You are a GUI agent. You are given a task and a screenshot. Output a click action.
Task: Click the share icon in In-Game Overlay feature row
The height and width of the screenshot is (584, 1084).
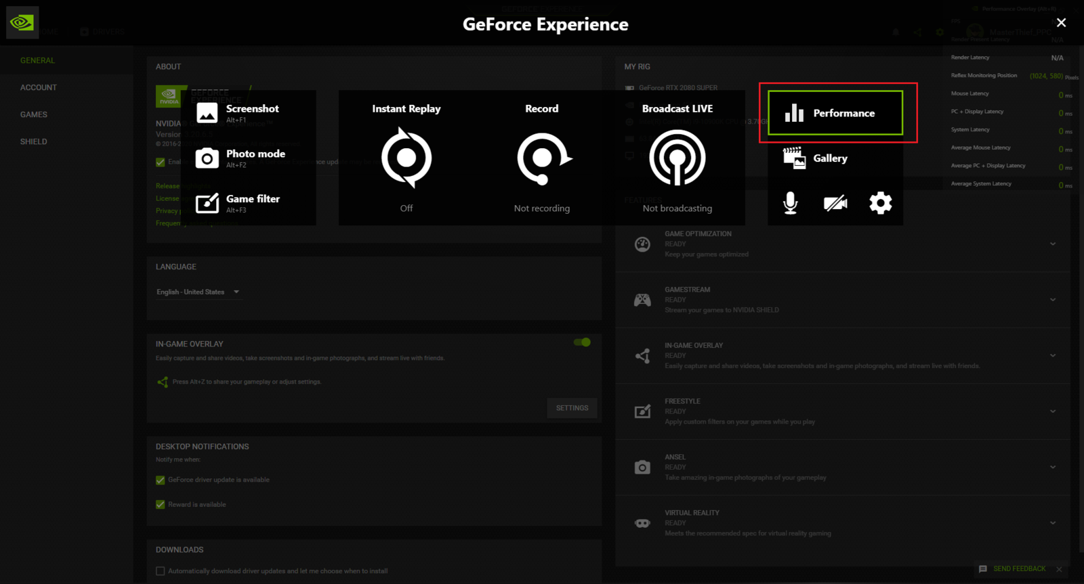(x=642, y=356)
